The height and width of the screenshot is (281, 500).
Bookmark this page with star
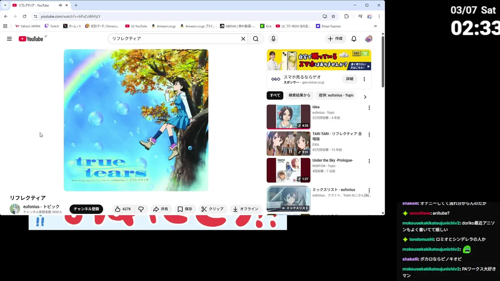[x=333, y=16]
